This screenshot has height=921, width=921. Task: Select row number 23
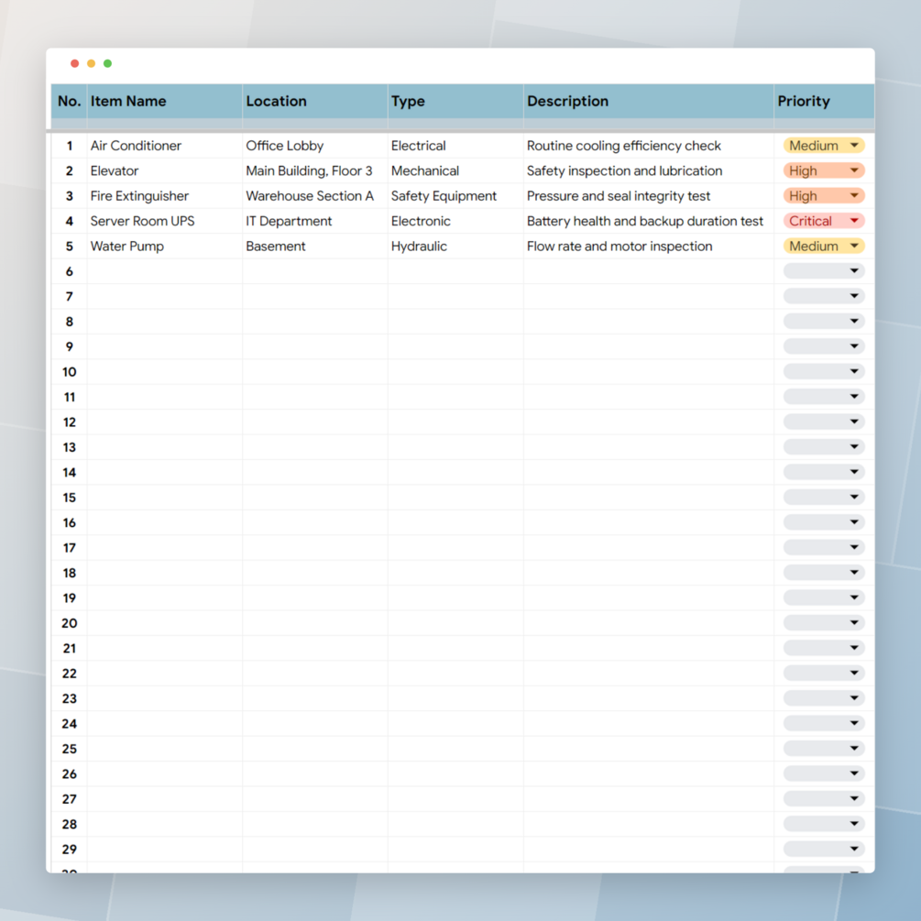tap(70, 698)
